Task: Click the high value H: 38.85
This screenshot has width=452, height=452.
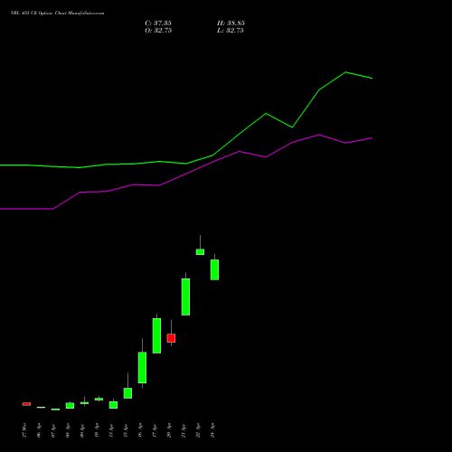Action: point(231,24)
